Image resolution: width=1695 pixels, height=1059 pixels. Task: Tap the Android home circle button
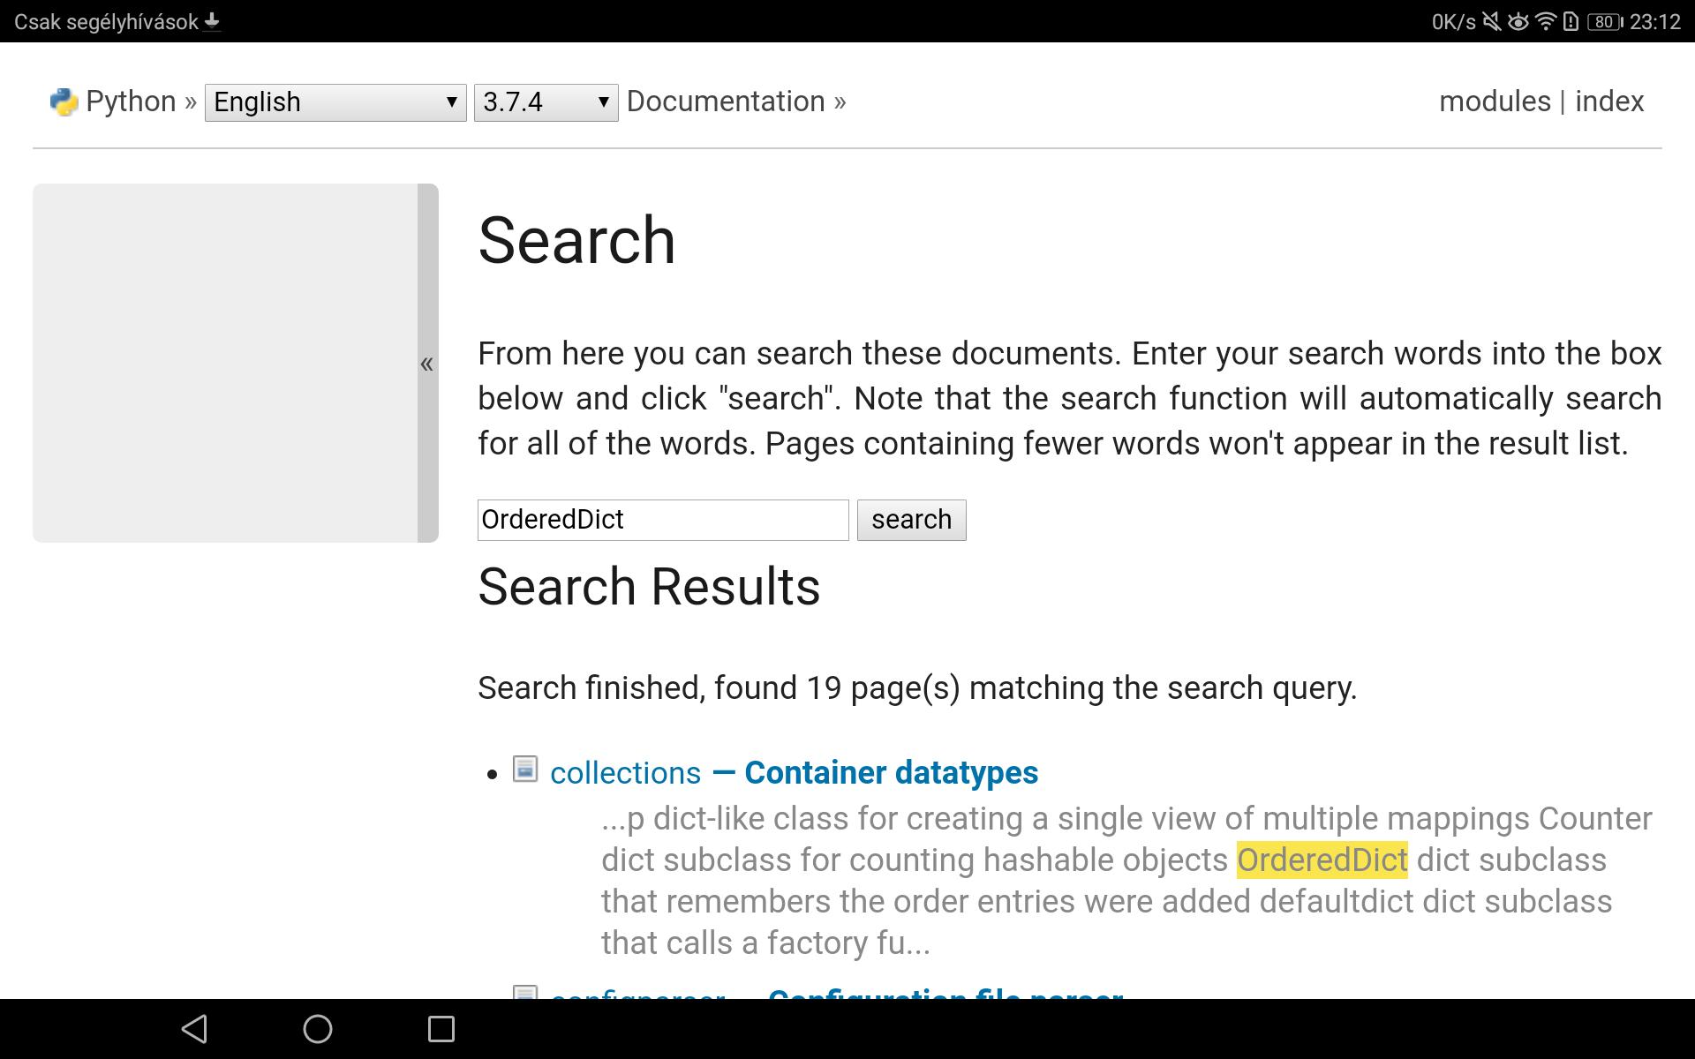coord(318,1029)
